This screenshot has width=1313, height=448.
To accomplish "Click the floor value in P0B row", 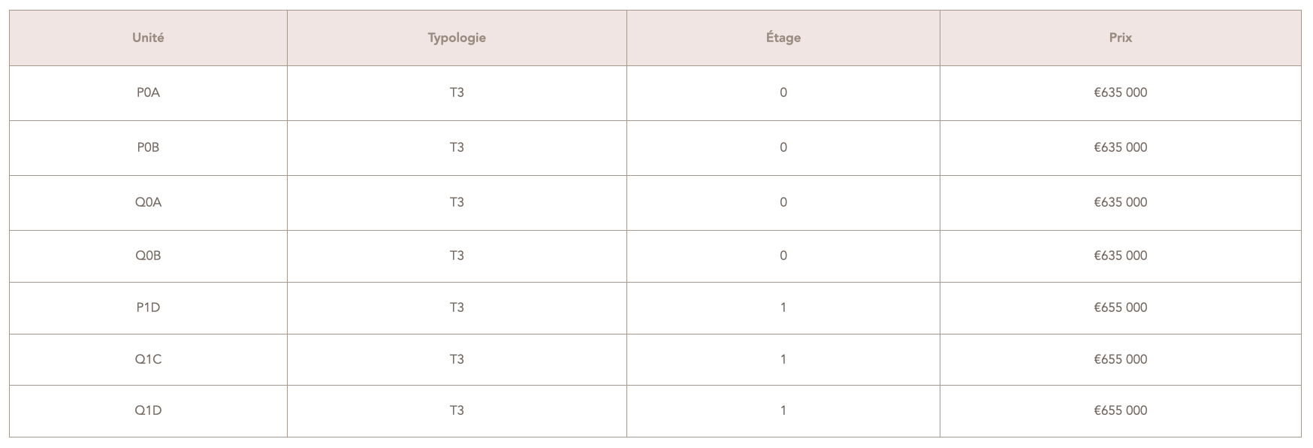I will pos(783,147).
